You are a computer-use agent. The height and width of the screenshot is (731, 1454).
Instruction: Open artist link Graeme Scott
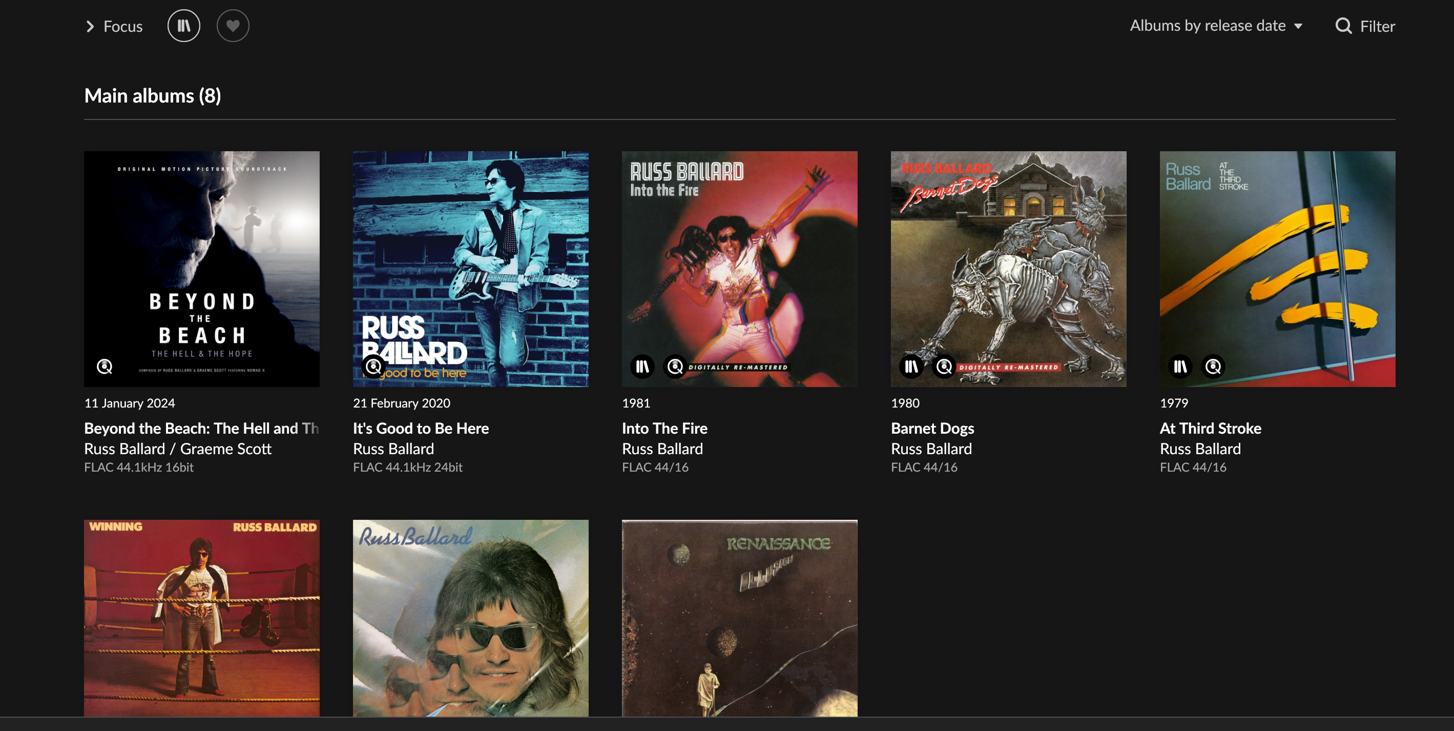click(x=226, y=449)
